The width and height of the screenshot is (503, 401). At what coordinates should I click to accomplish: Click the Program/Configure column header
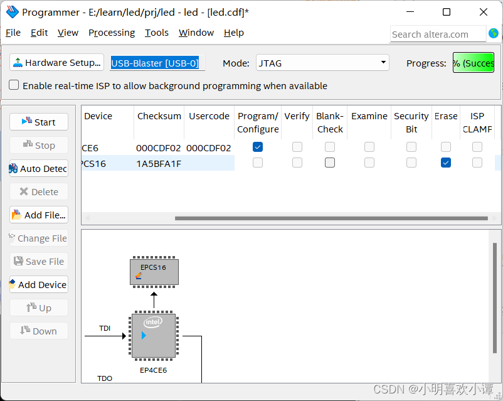[258, 122]
